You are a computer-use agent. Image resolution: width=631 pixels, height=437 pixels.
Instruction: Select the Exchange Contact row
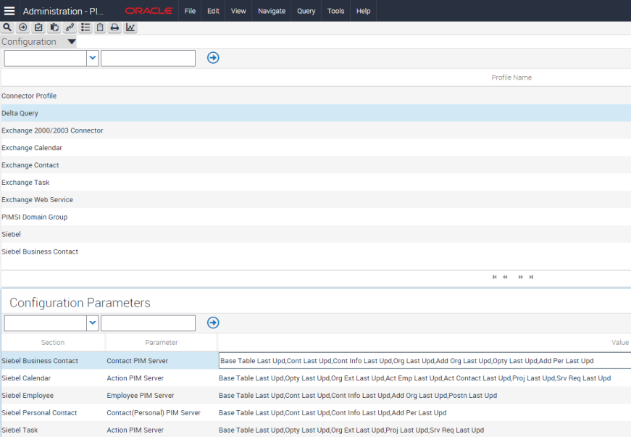click(x=316, y=165)
